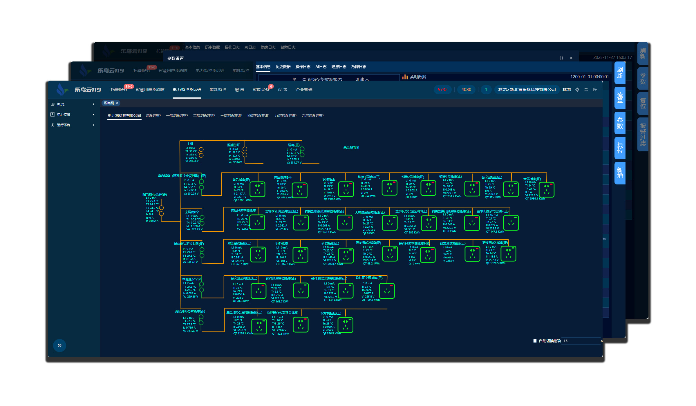Click the 刷新 side button

tap(620, 73)
